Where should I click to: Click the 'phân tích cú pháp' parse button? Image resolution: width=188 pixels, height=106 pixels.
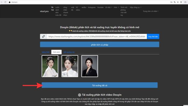[100, 45]
